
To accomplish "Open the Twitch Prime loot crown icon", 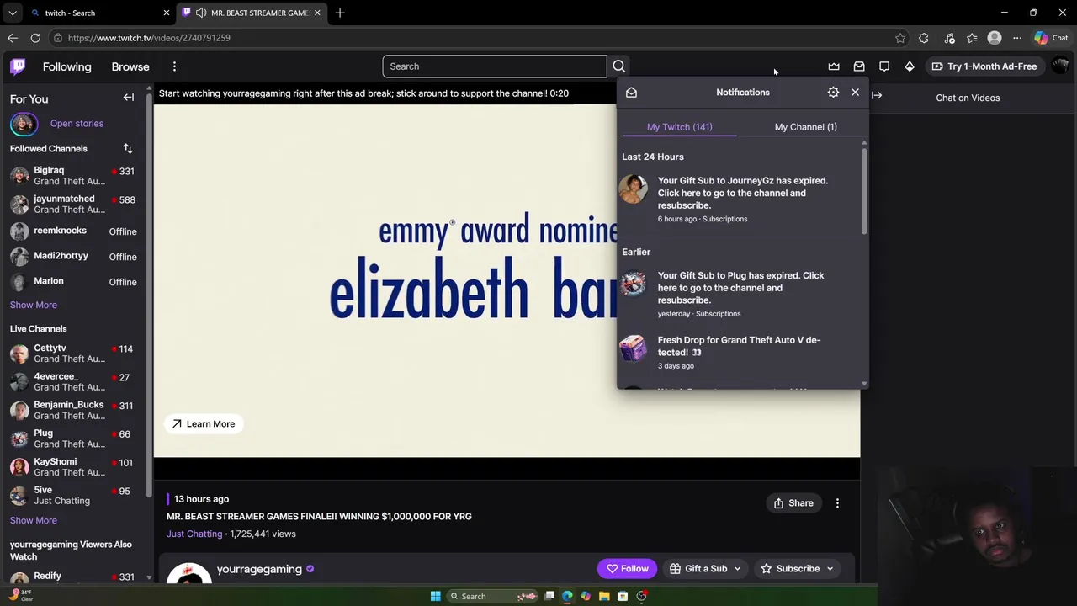I will [834, 66].
